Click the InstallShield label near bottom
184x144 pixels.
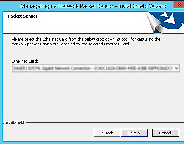(x=14, y=122)
